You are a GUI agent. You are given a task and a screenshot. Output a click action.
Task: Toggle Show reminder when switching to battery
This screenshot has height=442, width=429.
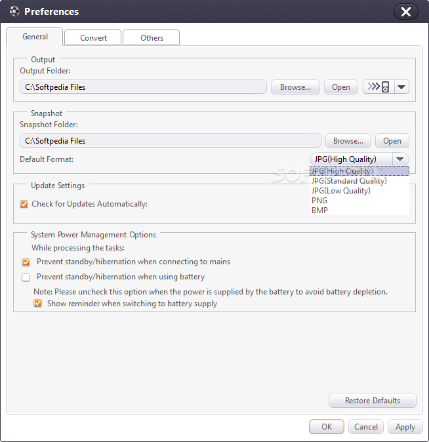coord(38,304)
